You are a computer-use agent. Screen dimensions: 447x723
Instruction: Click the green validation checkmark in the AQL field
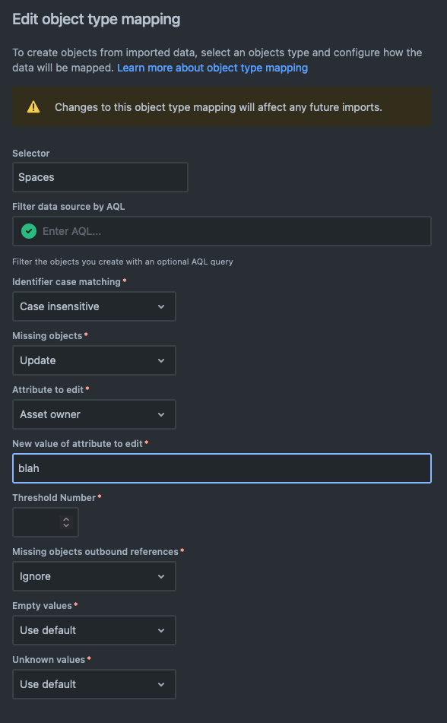pos(28,230)
